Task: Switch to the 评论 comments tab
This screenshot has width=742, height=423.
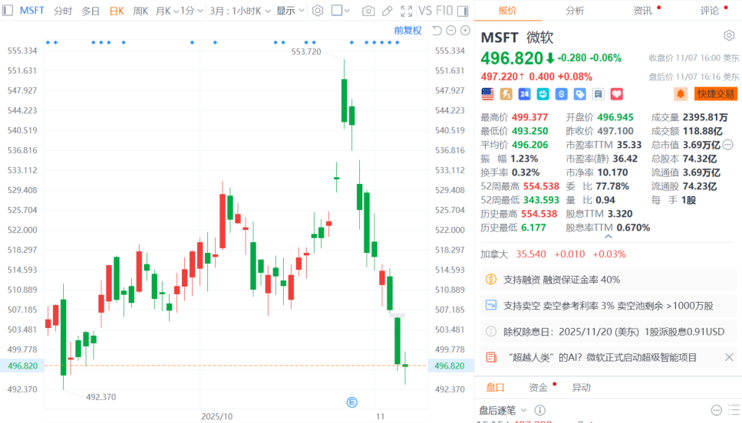Action: 710,11
